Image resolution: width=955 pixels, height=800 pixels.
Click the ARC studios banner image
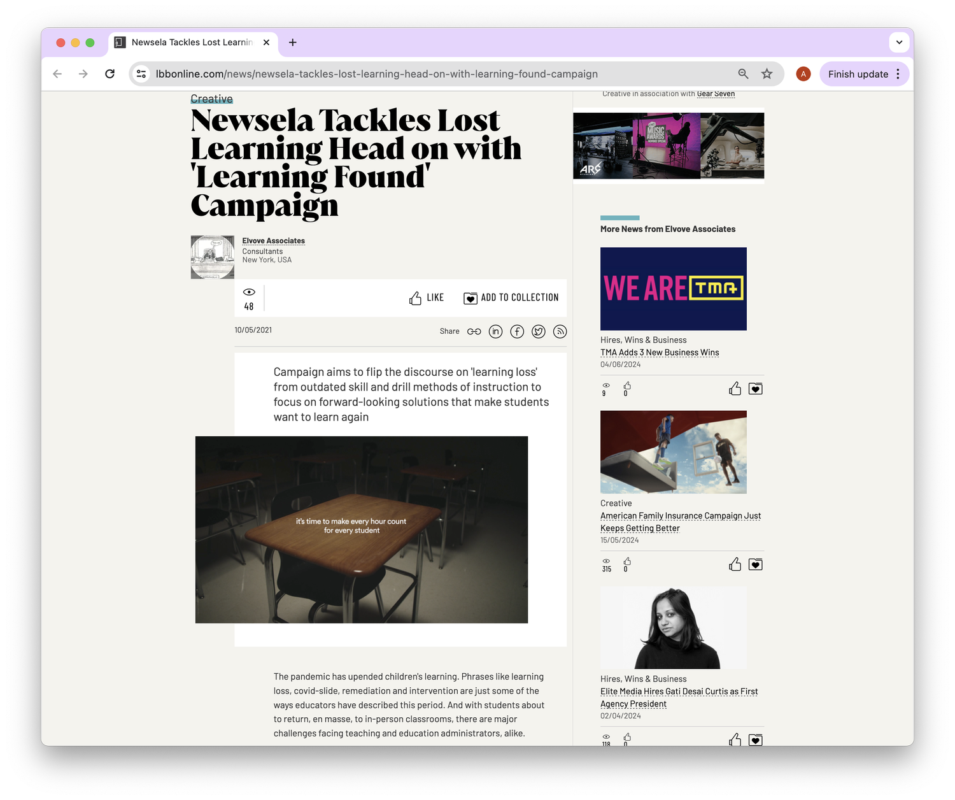668,146
